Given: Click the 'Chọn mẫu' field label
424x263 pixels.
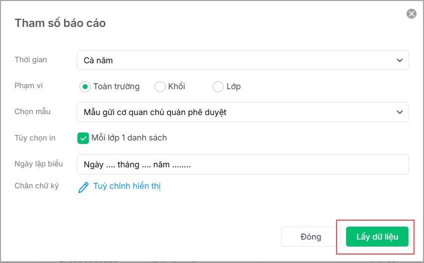Looking at the screenshot, I should click(x=32, y=112).
